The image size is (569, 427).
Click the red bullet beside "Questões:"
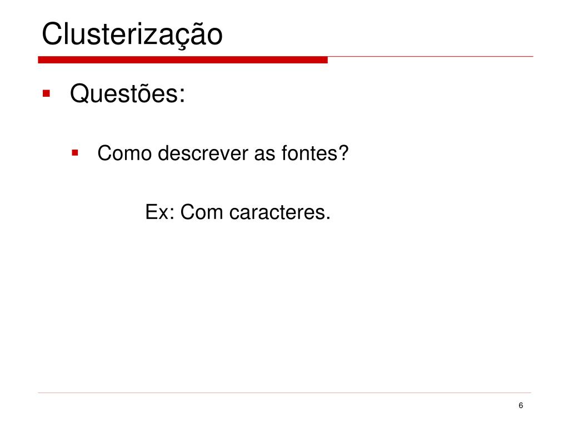point(46,93)
